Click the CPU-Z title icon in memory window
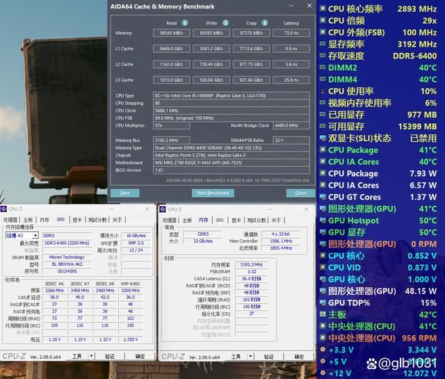The image size is (445, 379). click(164, 209)
